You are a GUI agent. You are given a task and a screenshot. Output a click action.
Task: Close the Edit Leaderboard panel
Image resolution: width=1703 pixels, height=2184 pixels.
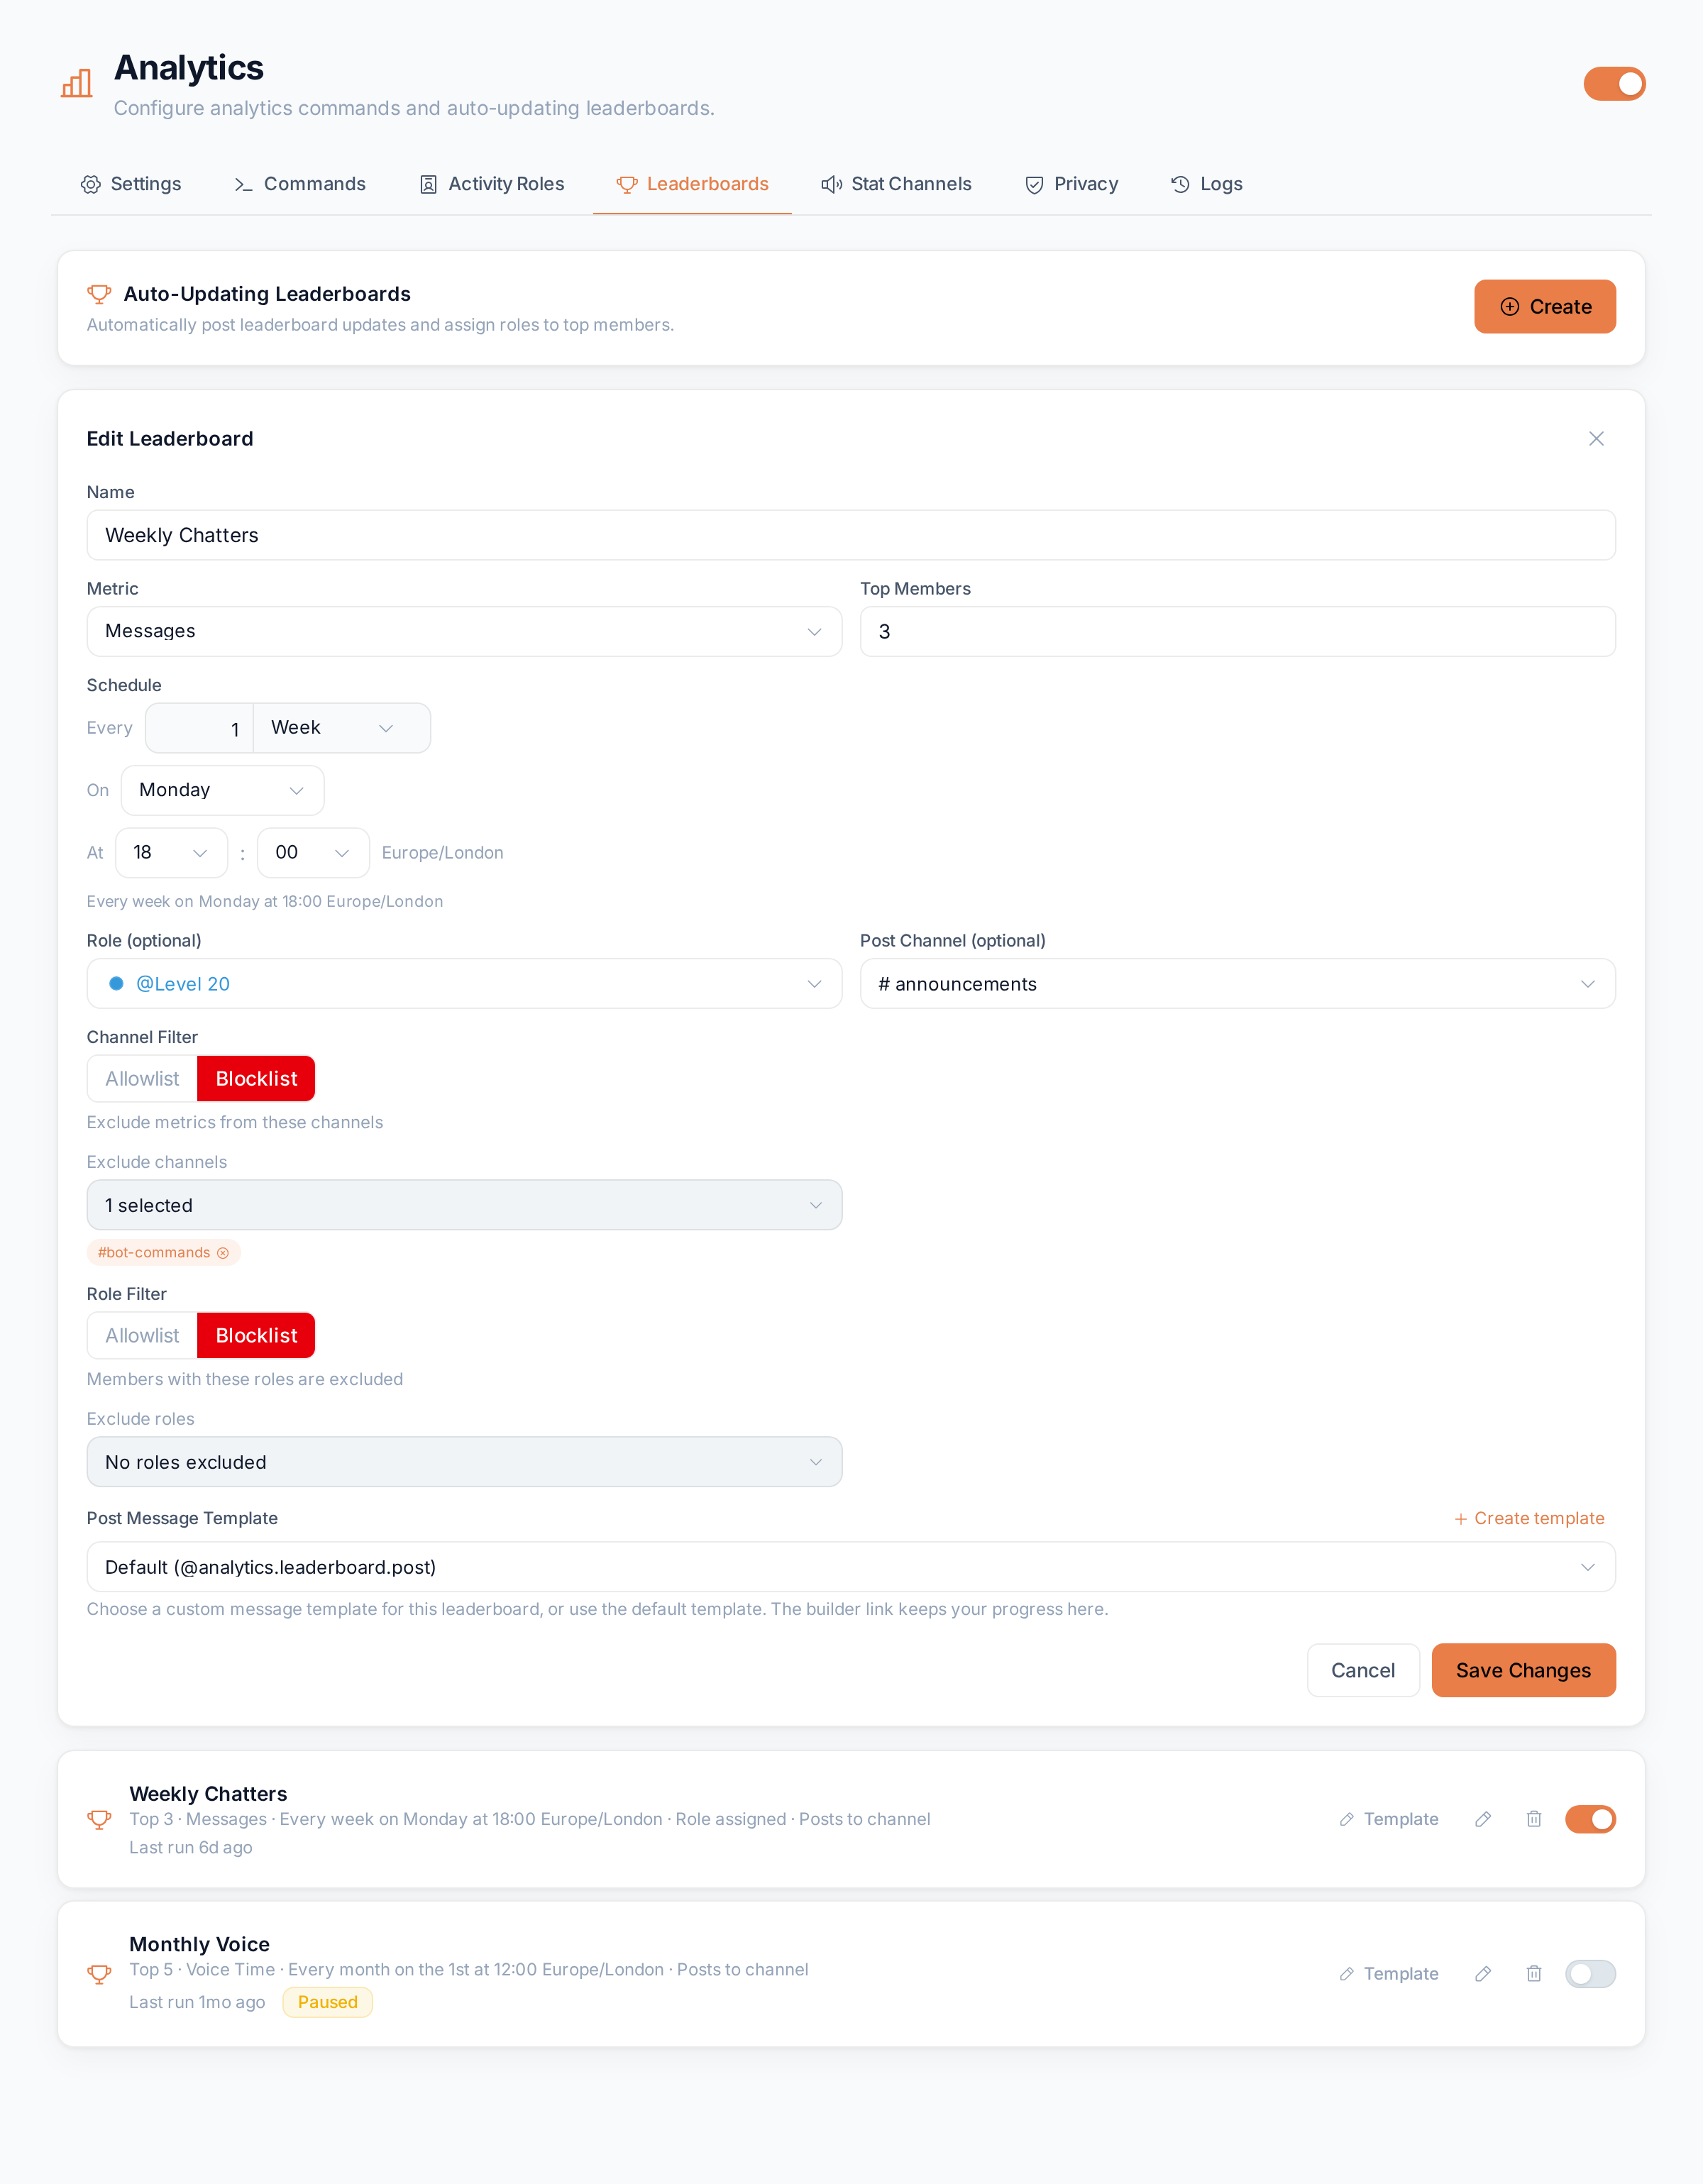click(x=1596, y=439)
